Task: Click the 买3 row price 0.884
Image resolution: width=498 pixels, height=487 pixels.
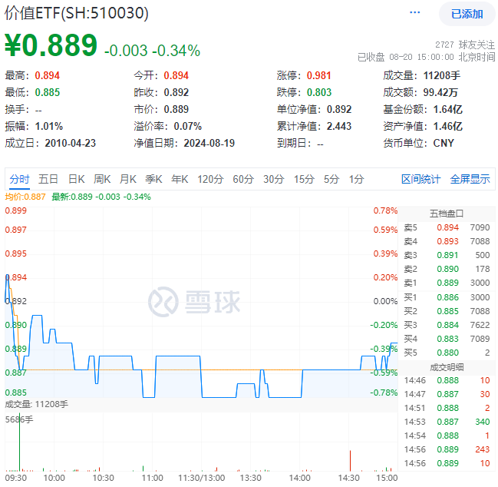Action: [447, 325]
